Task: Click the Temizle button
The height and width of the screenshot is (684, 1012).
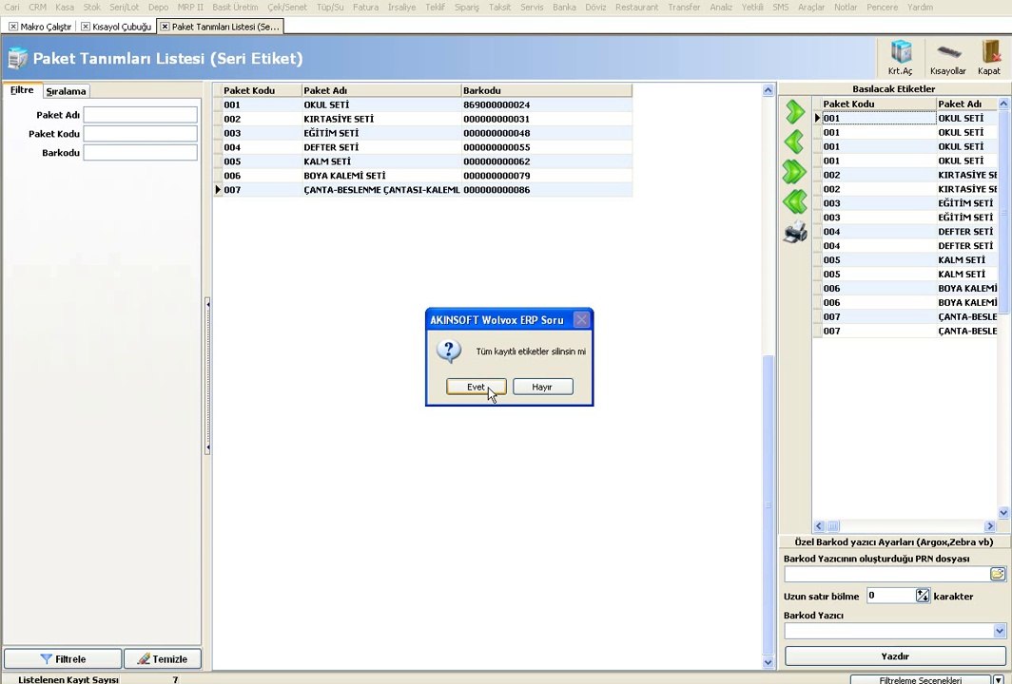Action: pos(163,659)
